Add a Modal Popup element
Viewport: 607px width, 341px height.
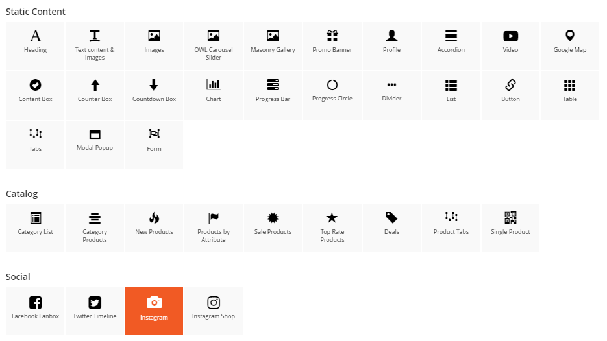point(95,144)
